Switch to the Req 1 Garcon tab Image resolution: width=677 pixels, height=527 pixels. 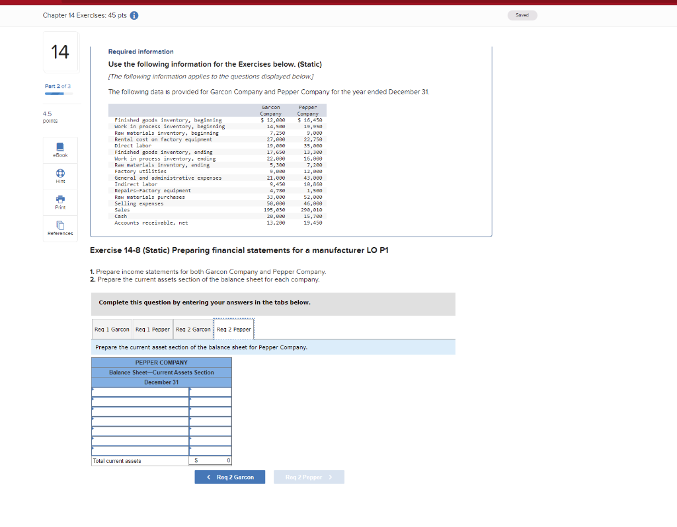tap(112, 330)
